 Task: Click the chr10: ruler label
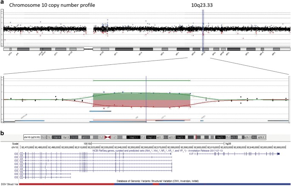[15, 147]
